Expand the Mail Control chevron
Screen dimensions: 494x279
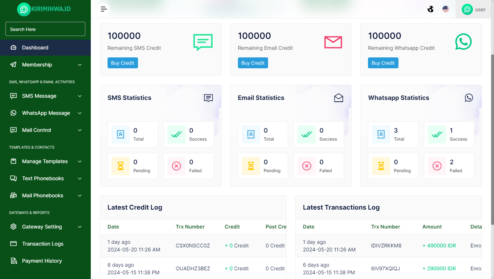pos(80,130)
